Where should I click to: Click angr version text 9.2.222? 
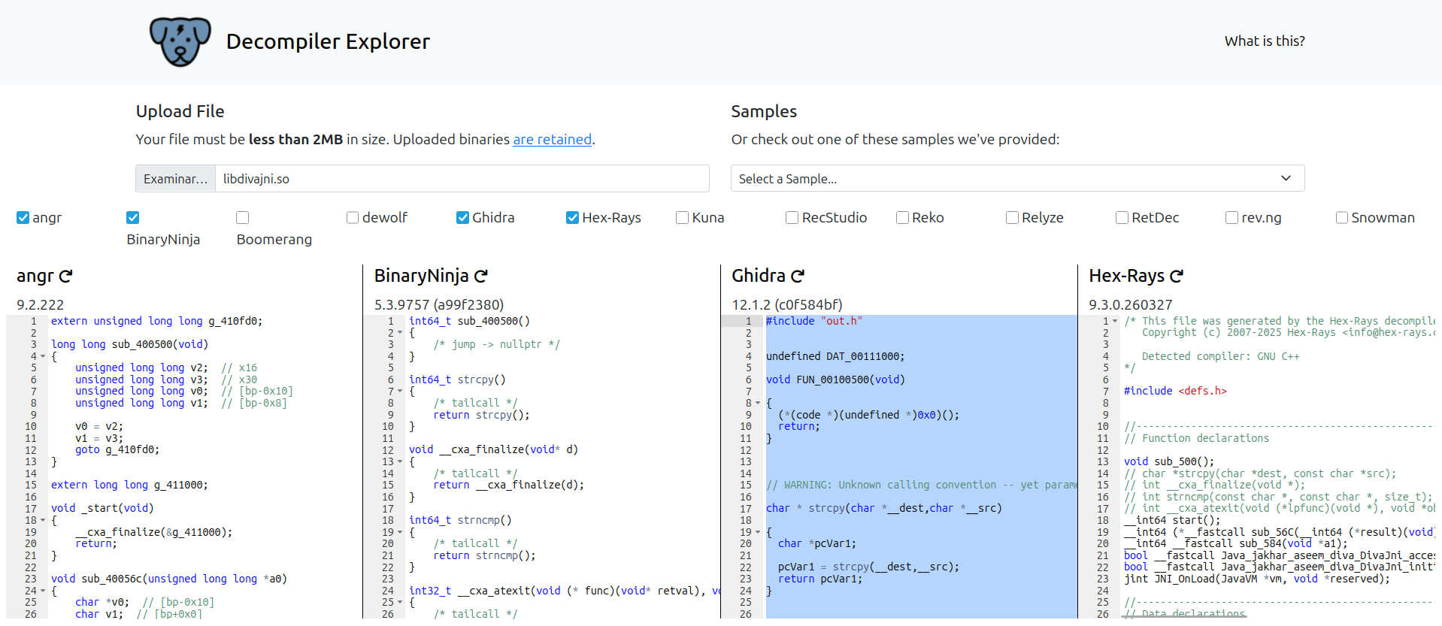pyautogui.click(x=41, y=304)
